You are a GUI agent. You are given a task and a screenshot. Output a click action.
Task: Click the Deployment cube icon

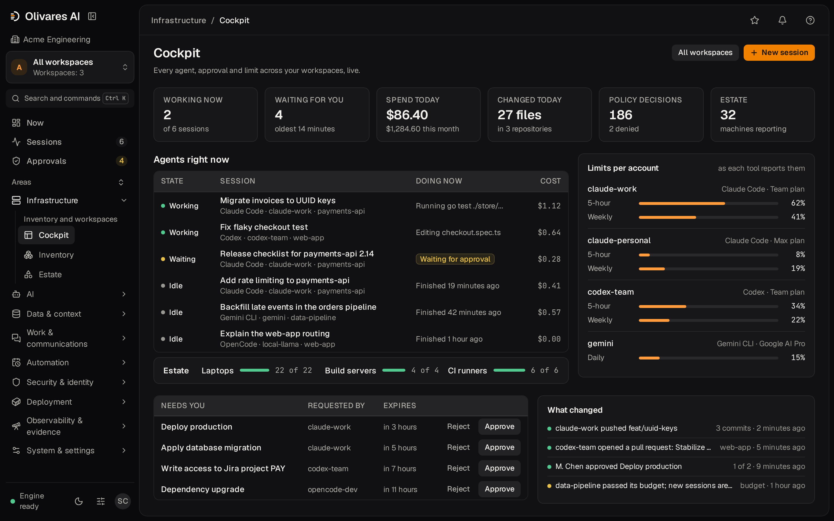click(16, 401)
